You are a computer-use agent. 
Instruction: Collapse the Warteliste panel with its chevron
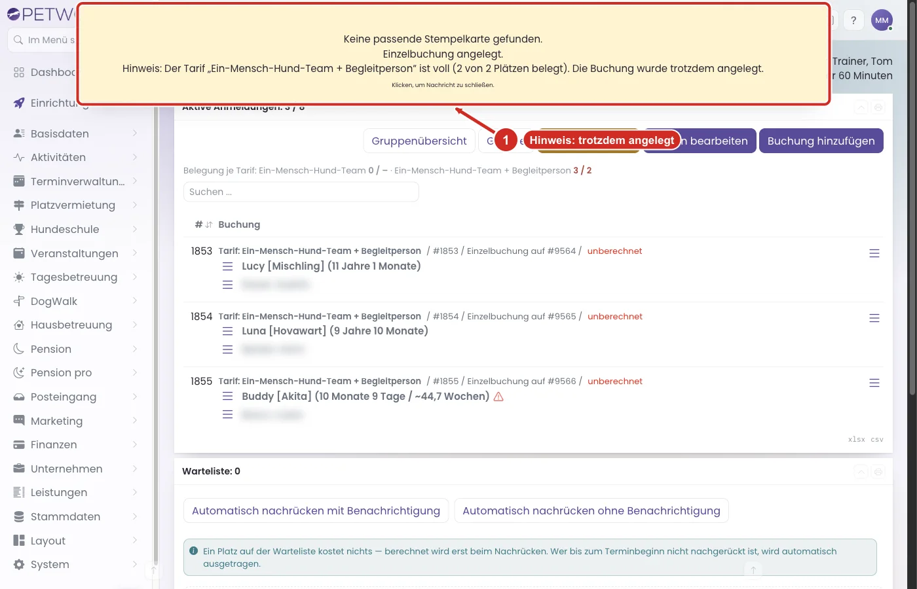pyautogui.click(x=861, y=471)
